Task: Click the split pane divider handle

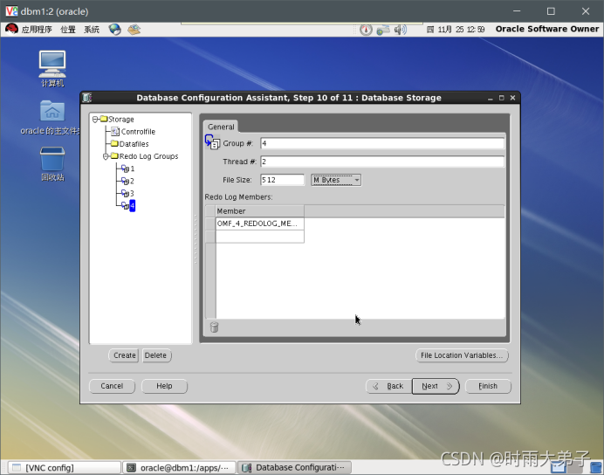Action: pos(196,239)
